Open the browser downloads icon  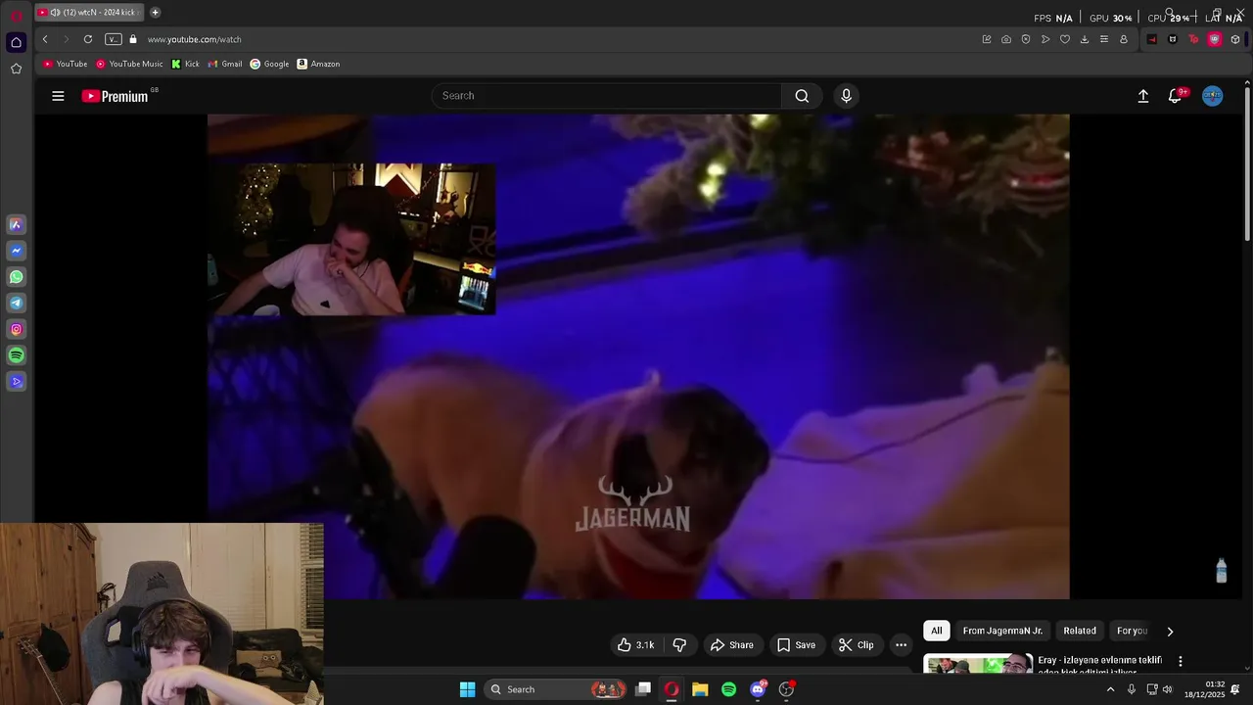tap(1085, 39)
